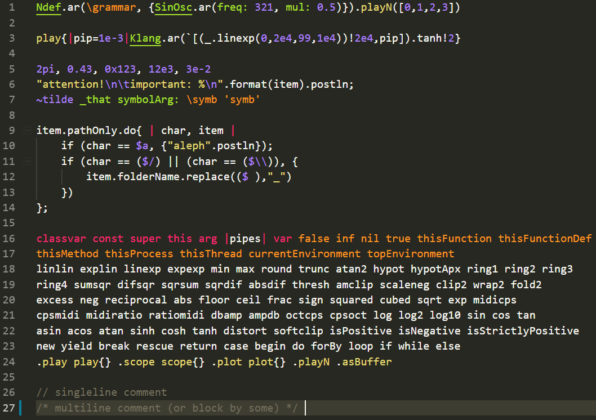596x420 pixels.
Task: Click the "reciprocal" word on line 20
Action: (x=136, y=300)
